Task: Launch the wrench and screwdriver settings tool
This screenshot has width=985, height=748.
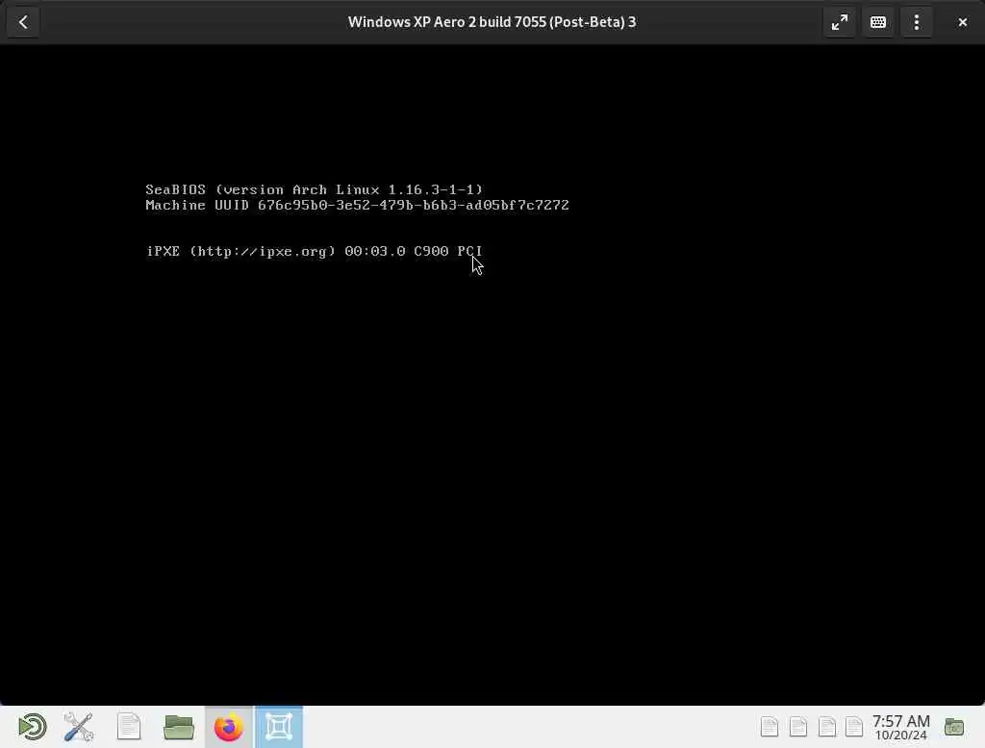Action: tap(79, 727)
